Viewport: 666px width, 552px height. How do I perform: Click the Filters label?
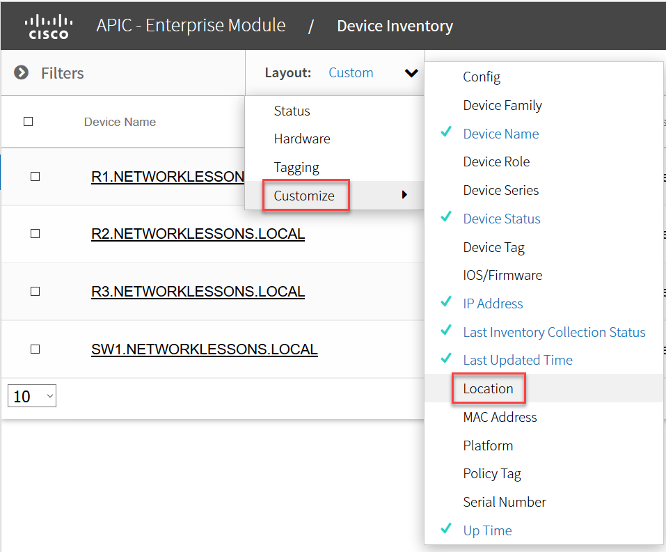tap(63, 73)
